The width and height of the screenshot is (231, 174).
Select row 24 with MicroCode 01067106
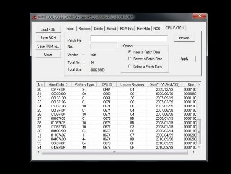[x=117, y=106]
